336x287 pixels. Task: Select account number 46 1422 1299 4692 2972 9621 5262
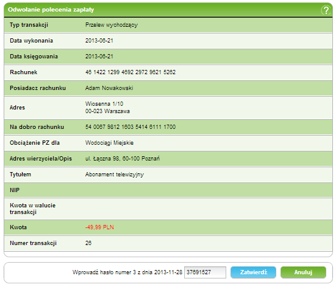pyautogui.click(x=130, y=72)
